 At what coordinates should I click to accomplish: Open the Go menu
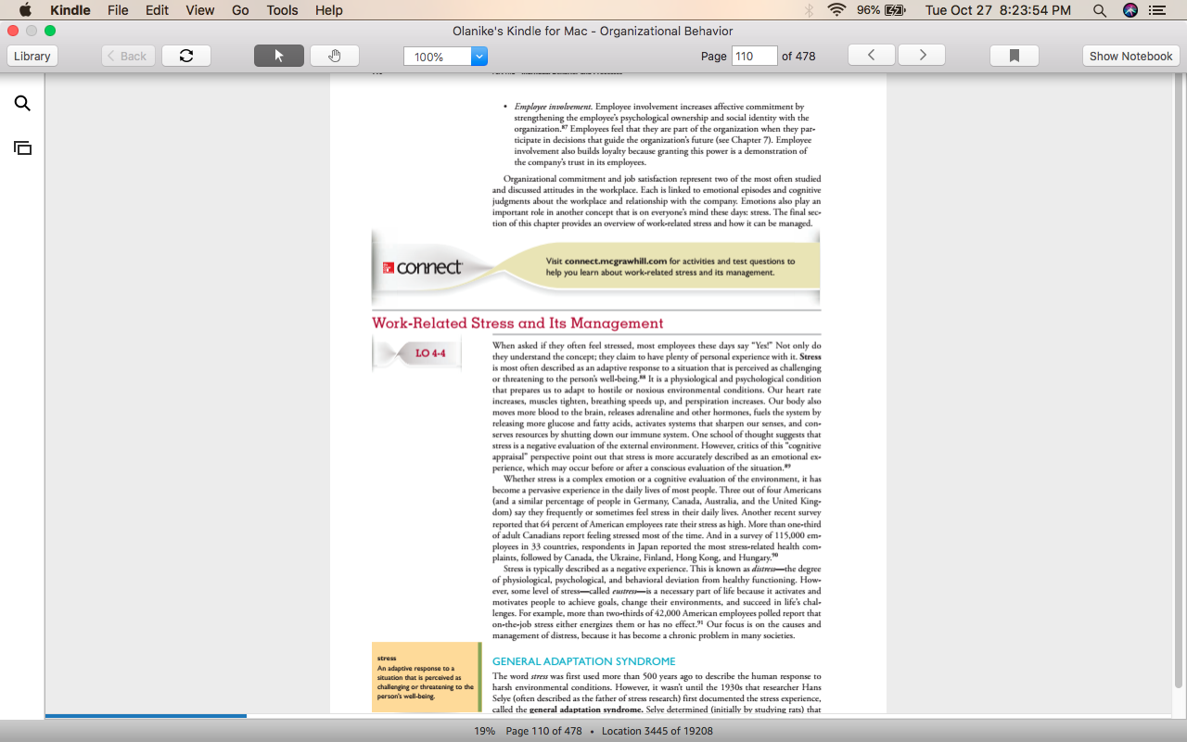click(x=240, y=10)
